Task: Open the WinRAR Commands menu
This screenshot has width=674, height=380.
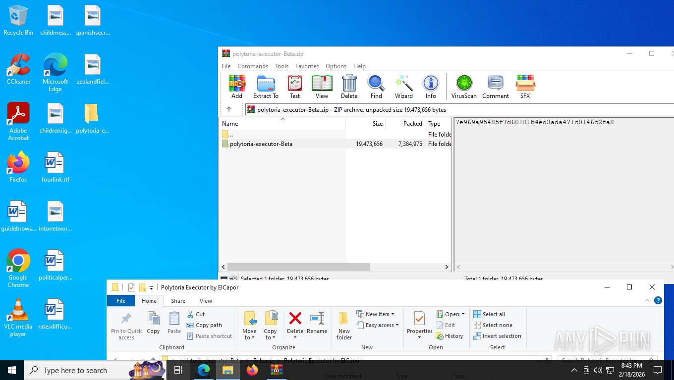Action: click(x=253, y=66)
